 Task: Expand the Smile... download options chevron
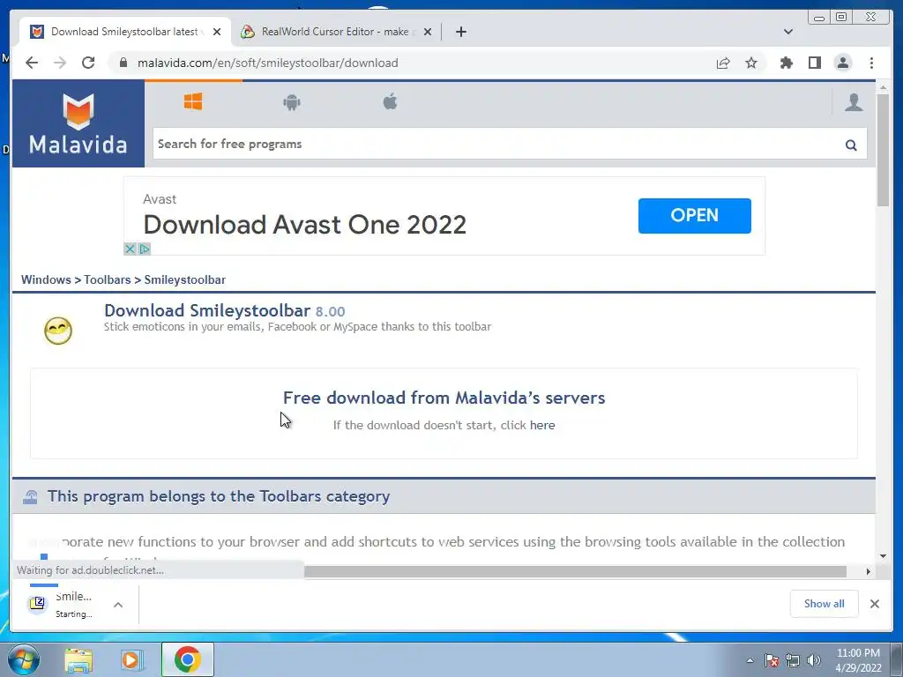tap(118, 605)
